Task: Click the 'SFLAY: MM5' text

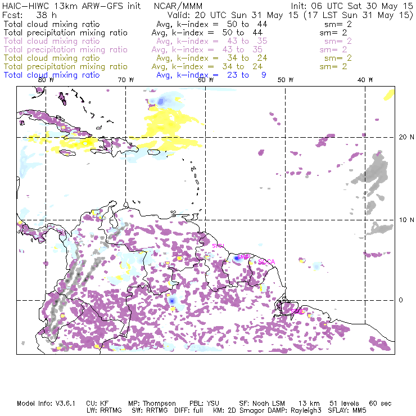Action: (347, 410)
